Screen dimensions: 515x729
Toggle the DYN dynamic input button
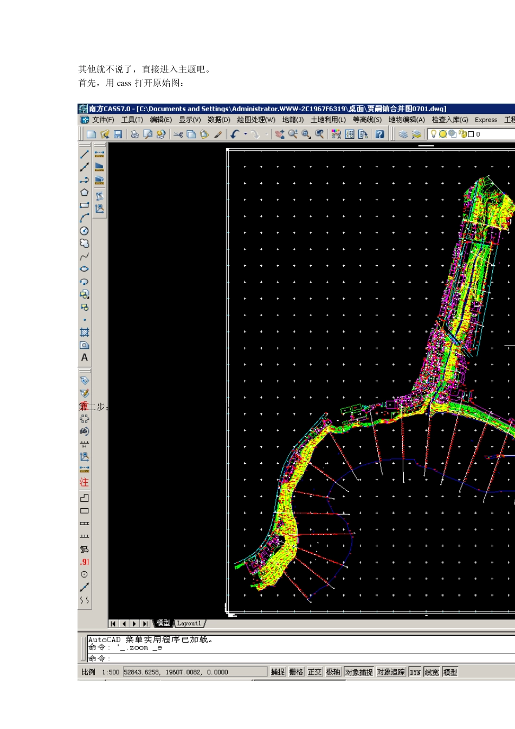[415, 672]
